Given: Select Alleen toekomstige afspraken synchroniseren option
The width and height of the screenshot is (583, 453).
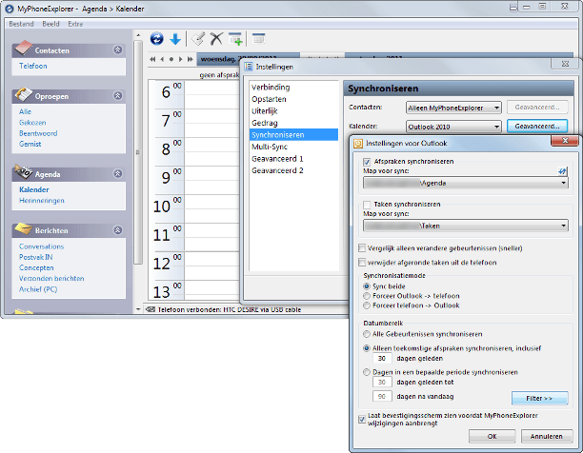Looking at the screenshot, I should pos(367,348).
